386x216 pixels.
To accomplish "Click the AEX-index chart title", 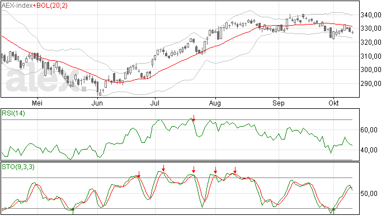I will (x=17, y=6).
